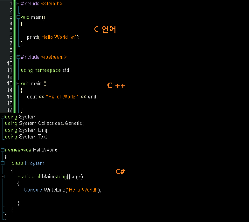Click the Console identifier in WriteLine call
The image size is (249, 222).
tap(33, 190)
